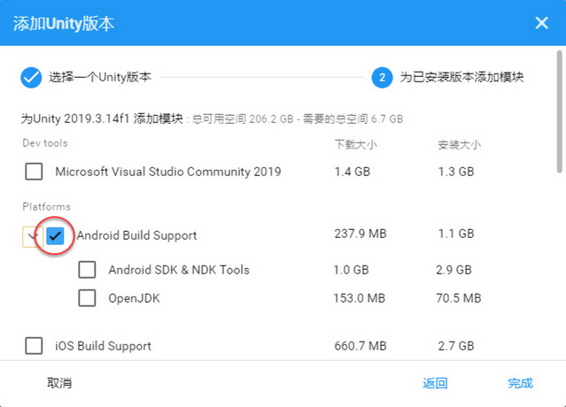Click the module list vertical scrollbar
Screen dimensions: 566x407
(559, 112)
